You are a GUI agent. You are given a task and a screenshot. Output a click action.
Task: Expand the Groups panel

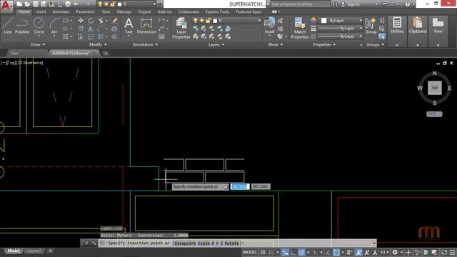[x=375, y=44]
